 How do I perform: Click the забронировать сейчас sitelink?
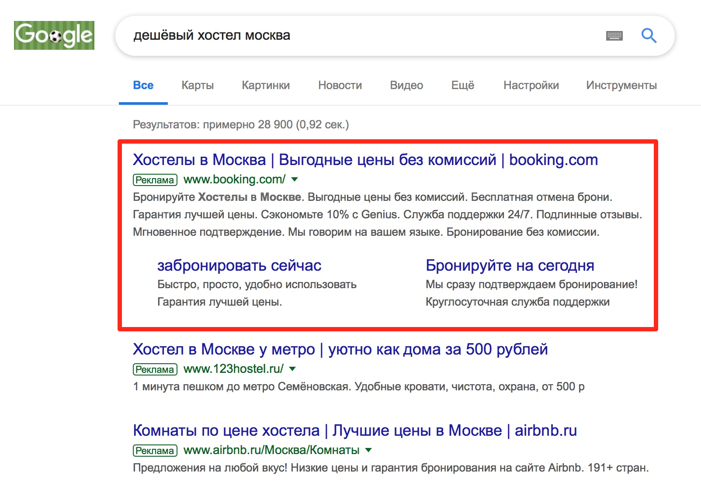point(239,265)
